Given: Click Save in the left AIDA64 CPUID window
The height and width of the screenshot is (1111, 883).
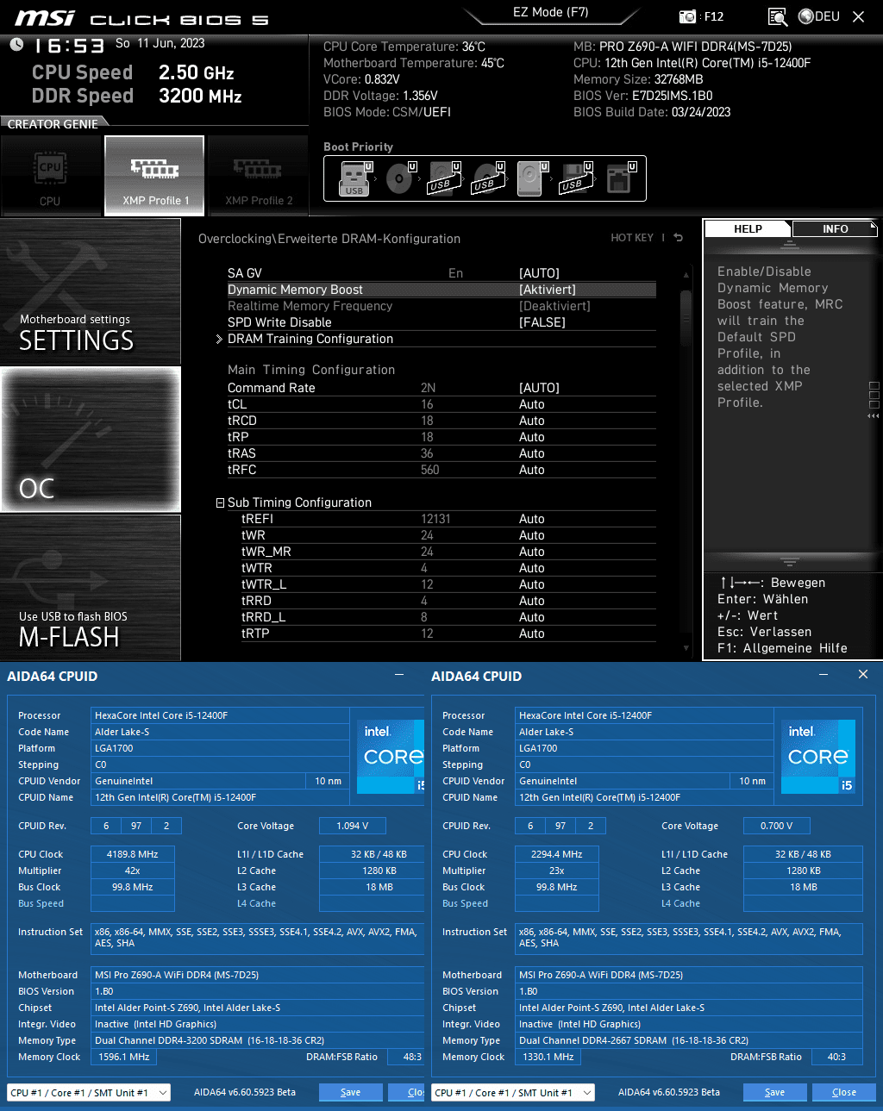Looking at the screenshot, I should coord(350,1092).
